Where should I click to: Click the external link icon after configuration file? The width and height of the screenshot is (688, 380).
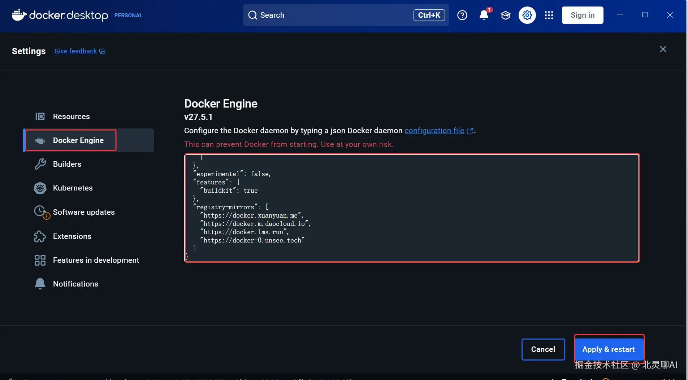point(470,131)
